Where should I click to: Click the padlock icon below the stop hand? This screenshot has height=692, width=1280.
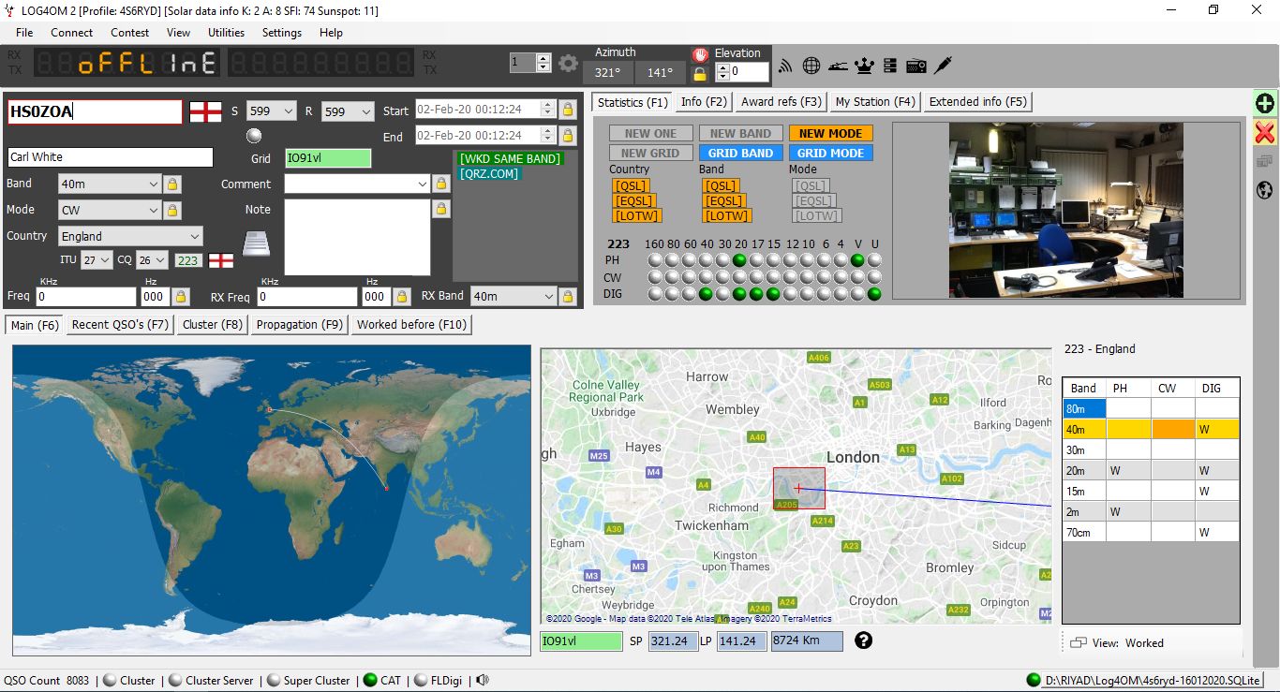click(x=700, y=74)
